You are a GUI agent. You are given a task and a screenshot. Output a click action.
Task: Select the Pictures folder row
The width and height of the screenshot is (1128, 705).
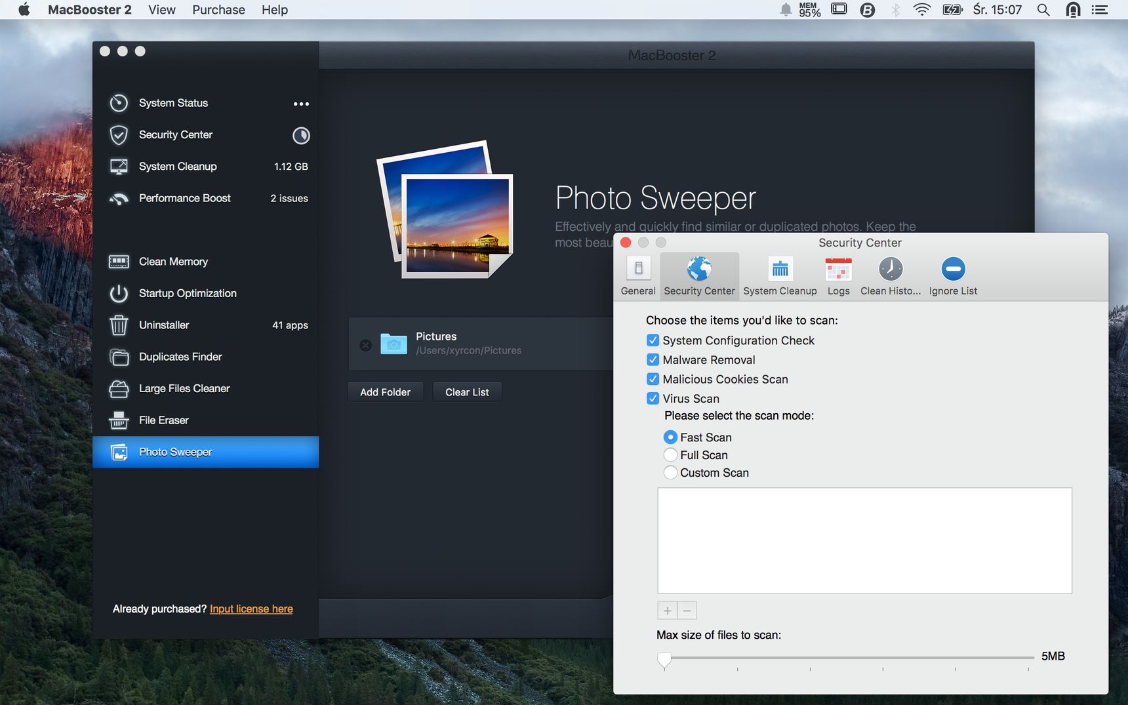coord(481,344)
